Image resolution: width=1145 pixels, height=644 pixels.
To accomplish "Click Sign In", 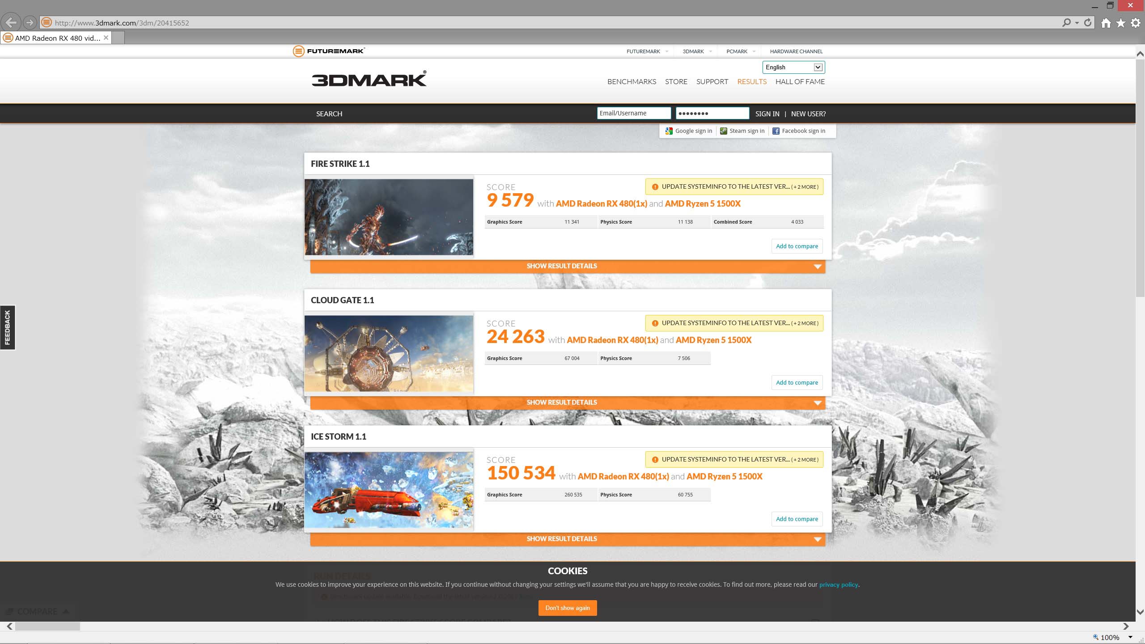I will tap(767, 114).
